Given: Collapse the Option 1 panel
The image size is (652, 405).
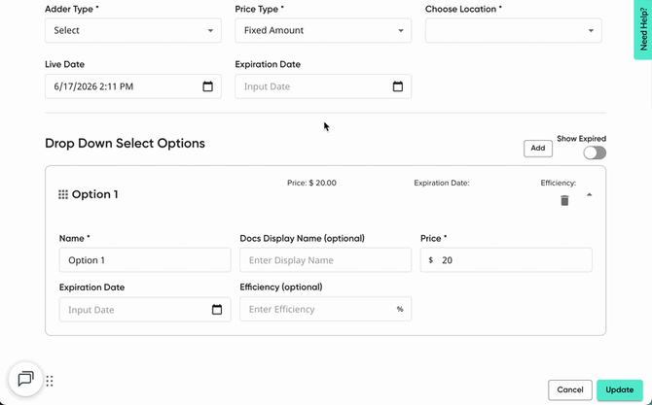Looking at the screenshot, I should pos(589,194).
